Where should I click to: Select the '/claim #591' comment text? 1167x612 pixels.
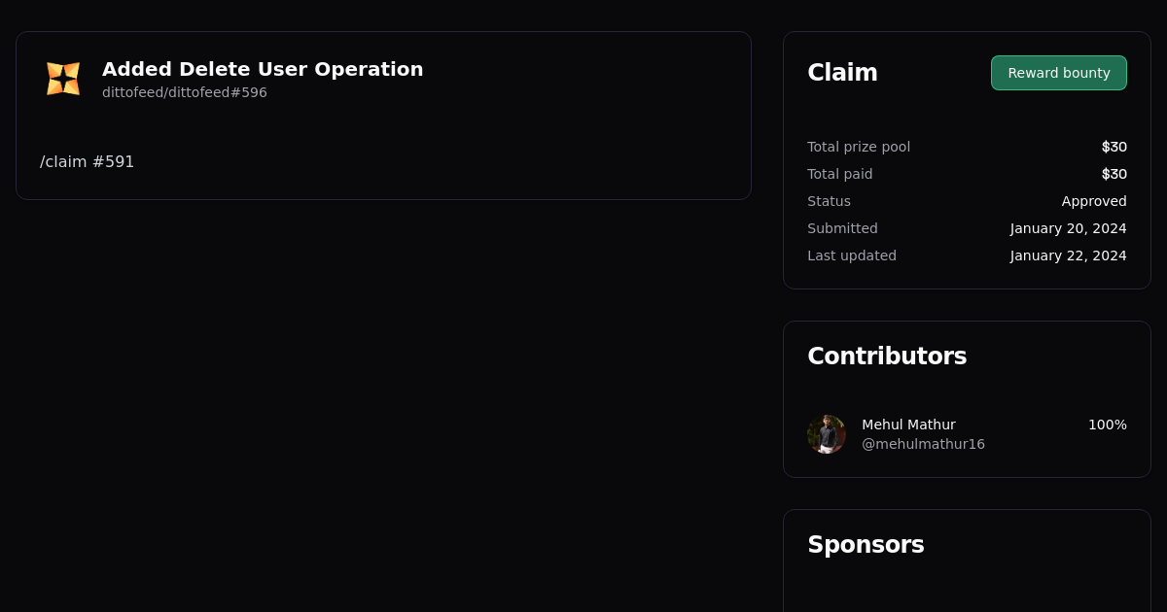point(87,161)
